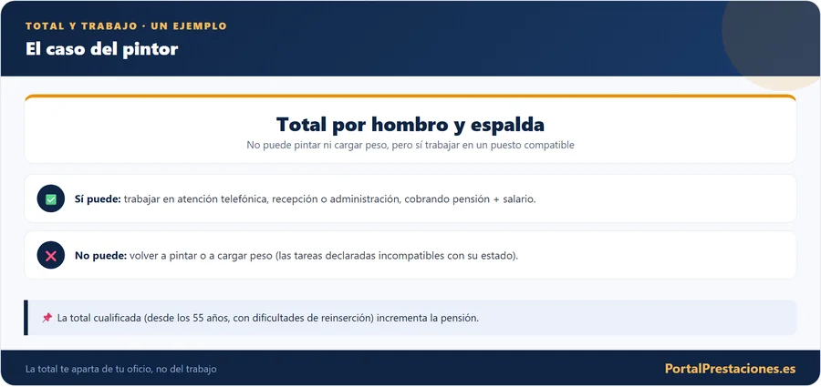This screenshot has width=821, height=387.
Task: Select the heading 'El caso del pintor'
Action: point(101,49)
